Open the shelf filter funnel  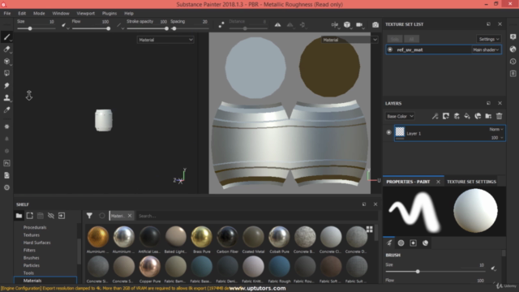[x=89, y=216]
